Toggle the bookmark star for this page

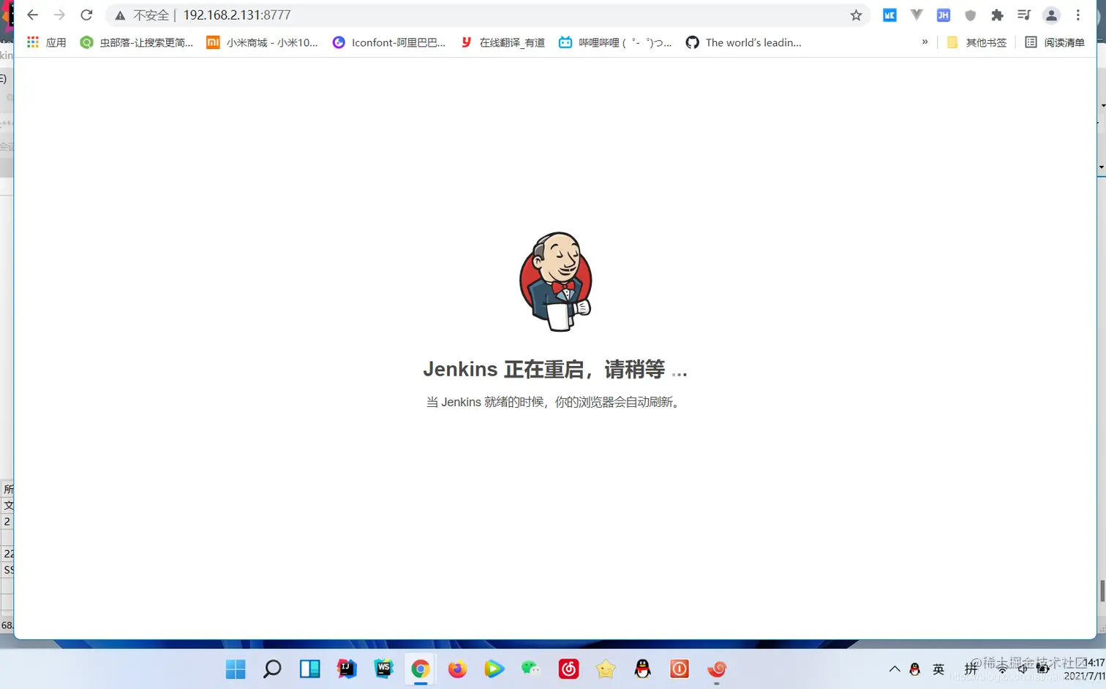856,15
